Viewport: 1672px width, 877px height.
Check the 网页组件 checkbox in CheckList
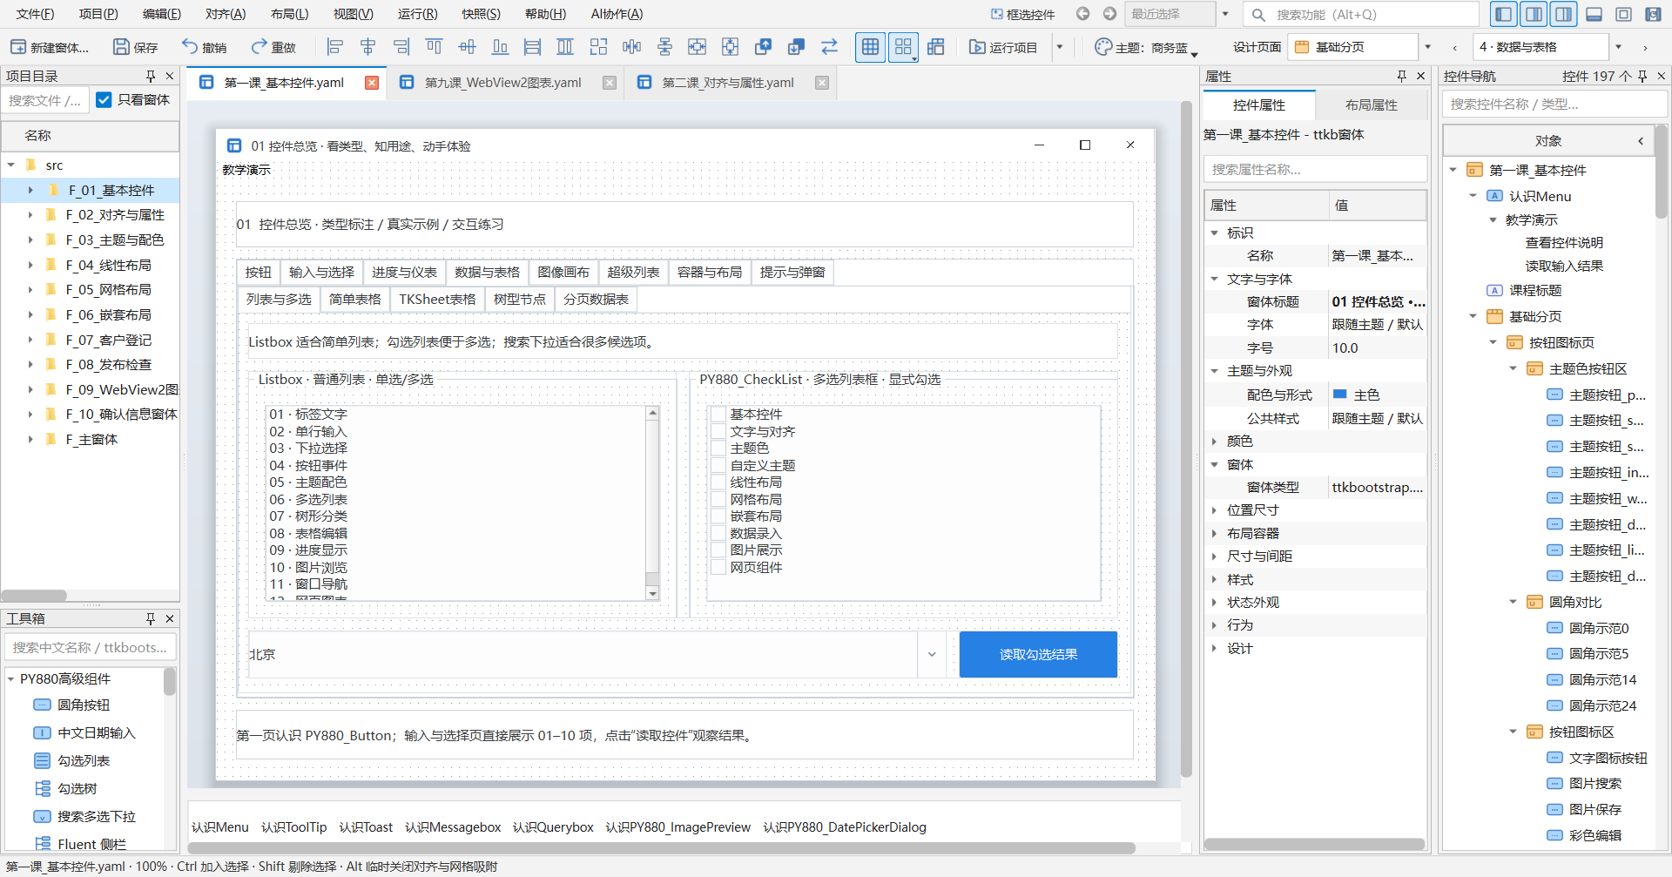(x=718, y=568)
